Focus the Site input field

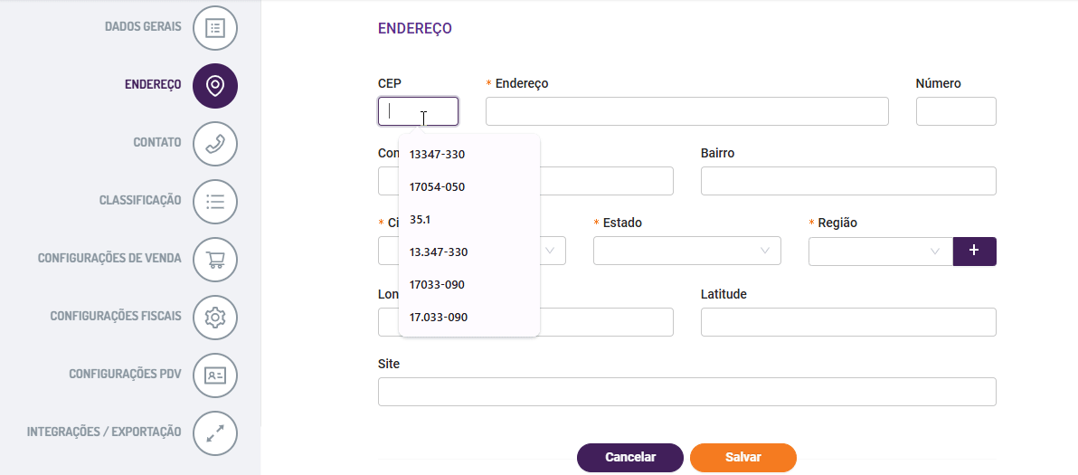point(686,392)
